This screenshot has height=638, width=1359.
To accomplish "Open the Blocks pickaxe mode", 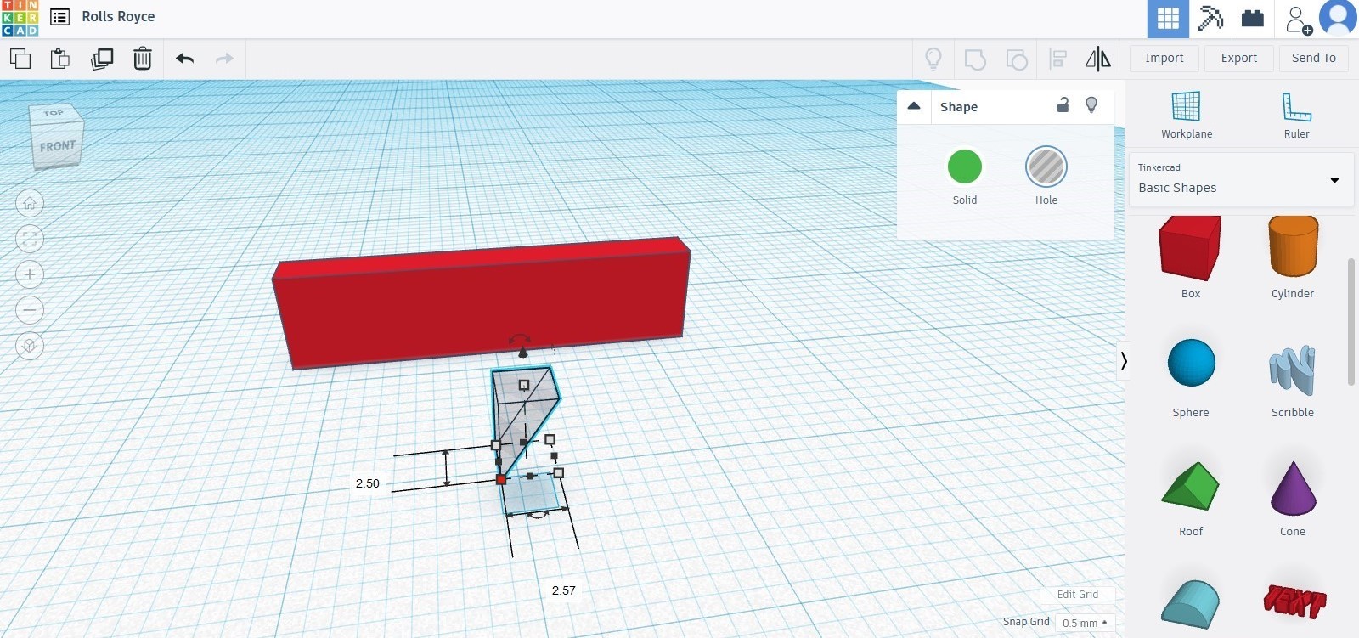I will click(1210, 19).
